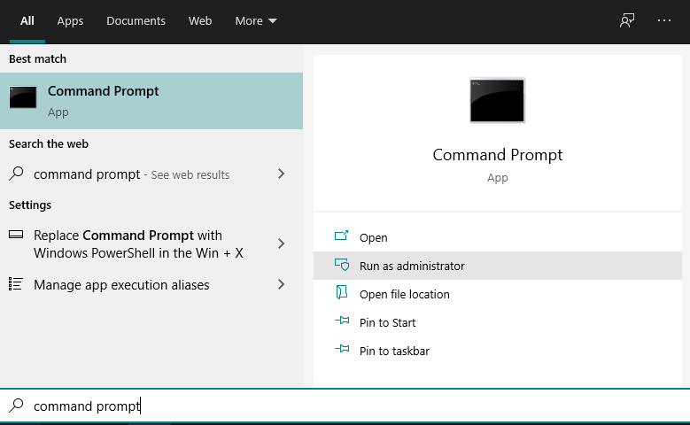
Task: Click the search input field with 'command prompt'
Action: [345, 406]
